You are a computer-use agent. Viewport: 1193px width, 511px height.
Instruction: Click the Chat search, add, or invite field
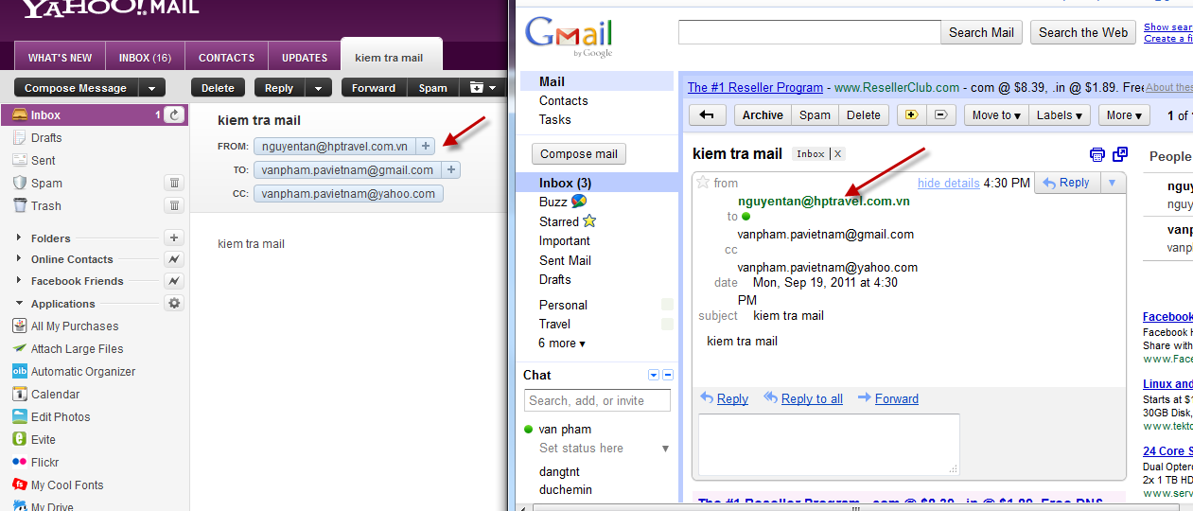click(597, 400)
